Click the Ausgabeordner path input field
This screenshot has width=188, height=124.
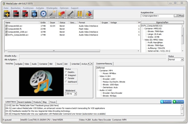pyautogui.click(x=157, y=16)
